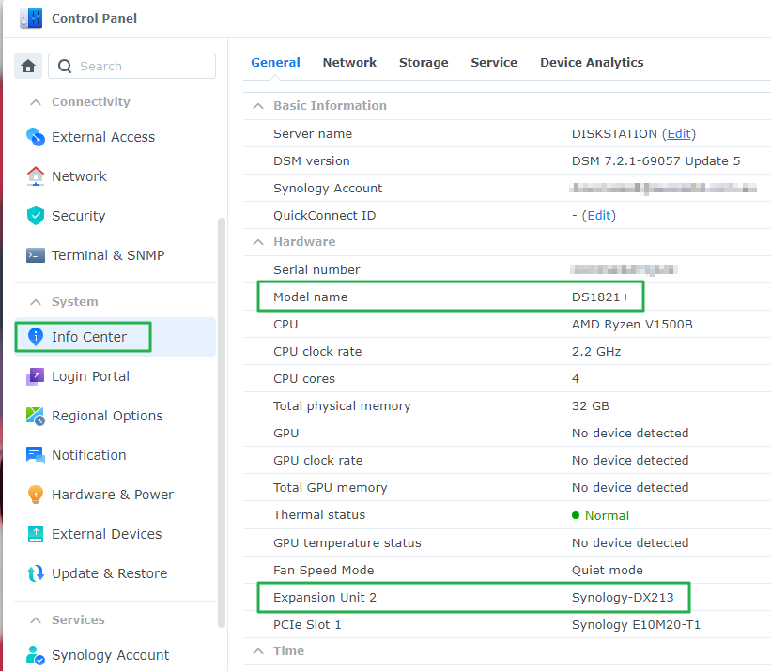
Task: Open Terminal & SNMP icon
Action: click(x=36, y=255)
